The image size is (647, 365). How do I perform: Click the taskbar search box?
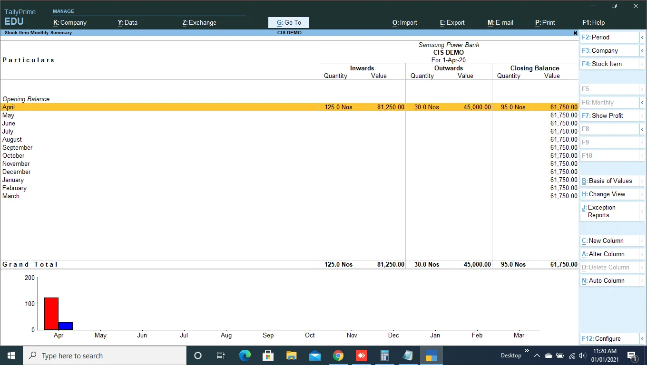pos(105,355)
